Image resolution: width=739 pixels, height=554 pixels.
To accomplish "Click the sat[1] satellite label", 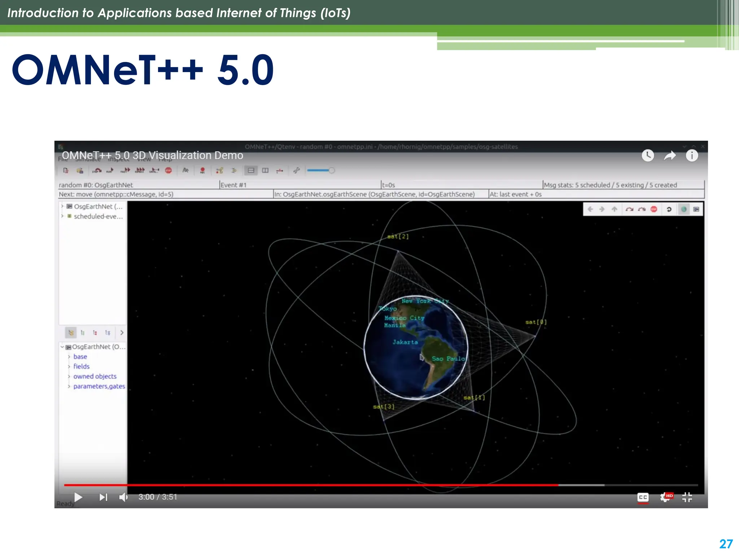I will [x=474, y=397].
